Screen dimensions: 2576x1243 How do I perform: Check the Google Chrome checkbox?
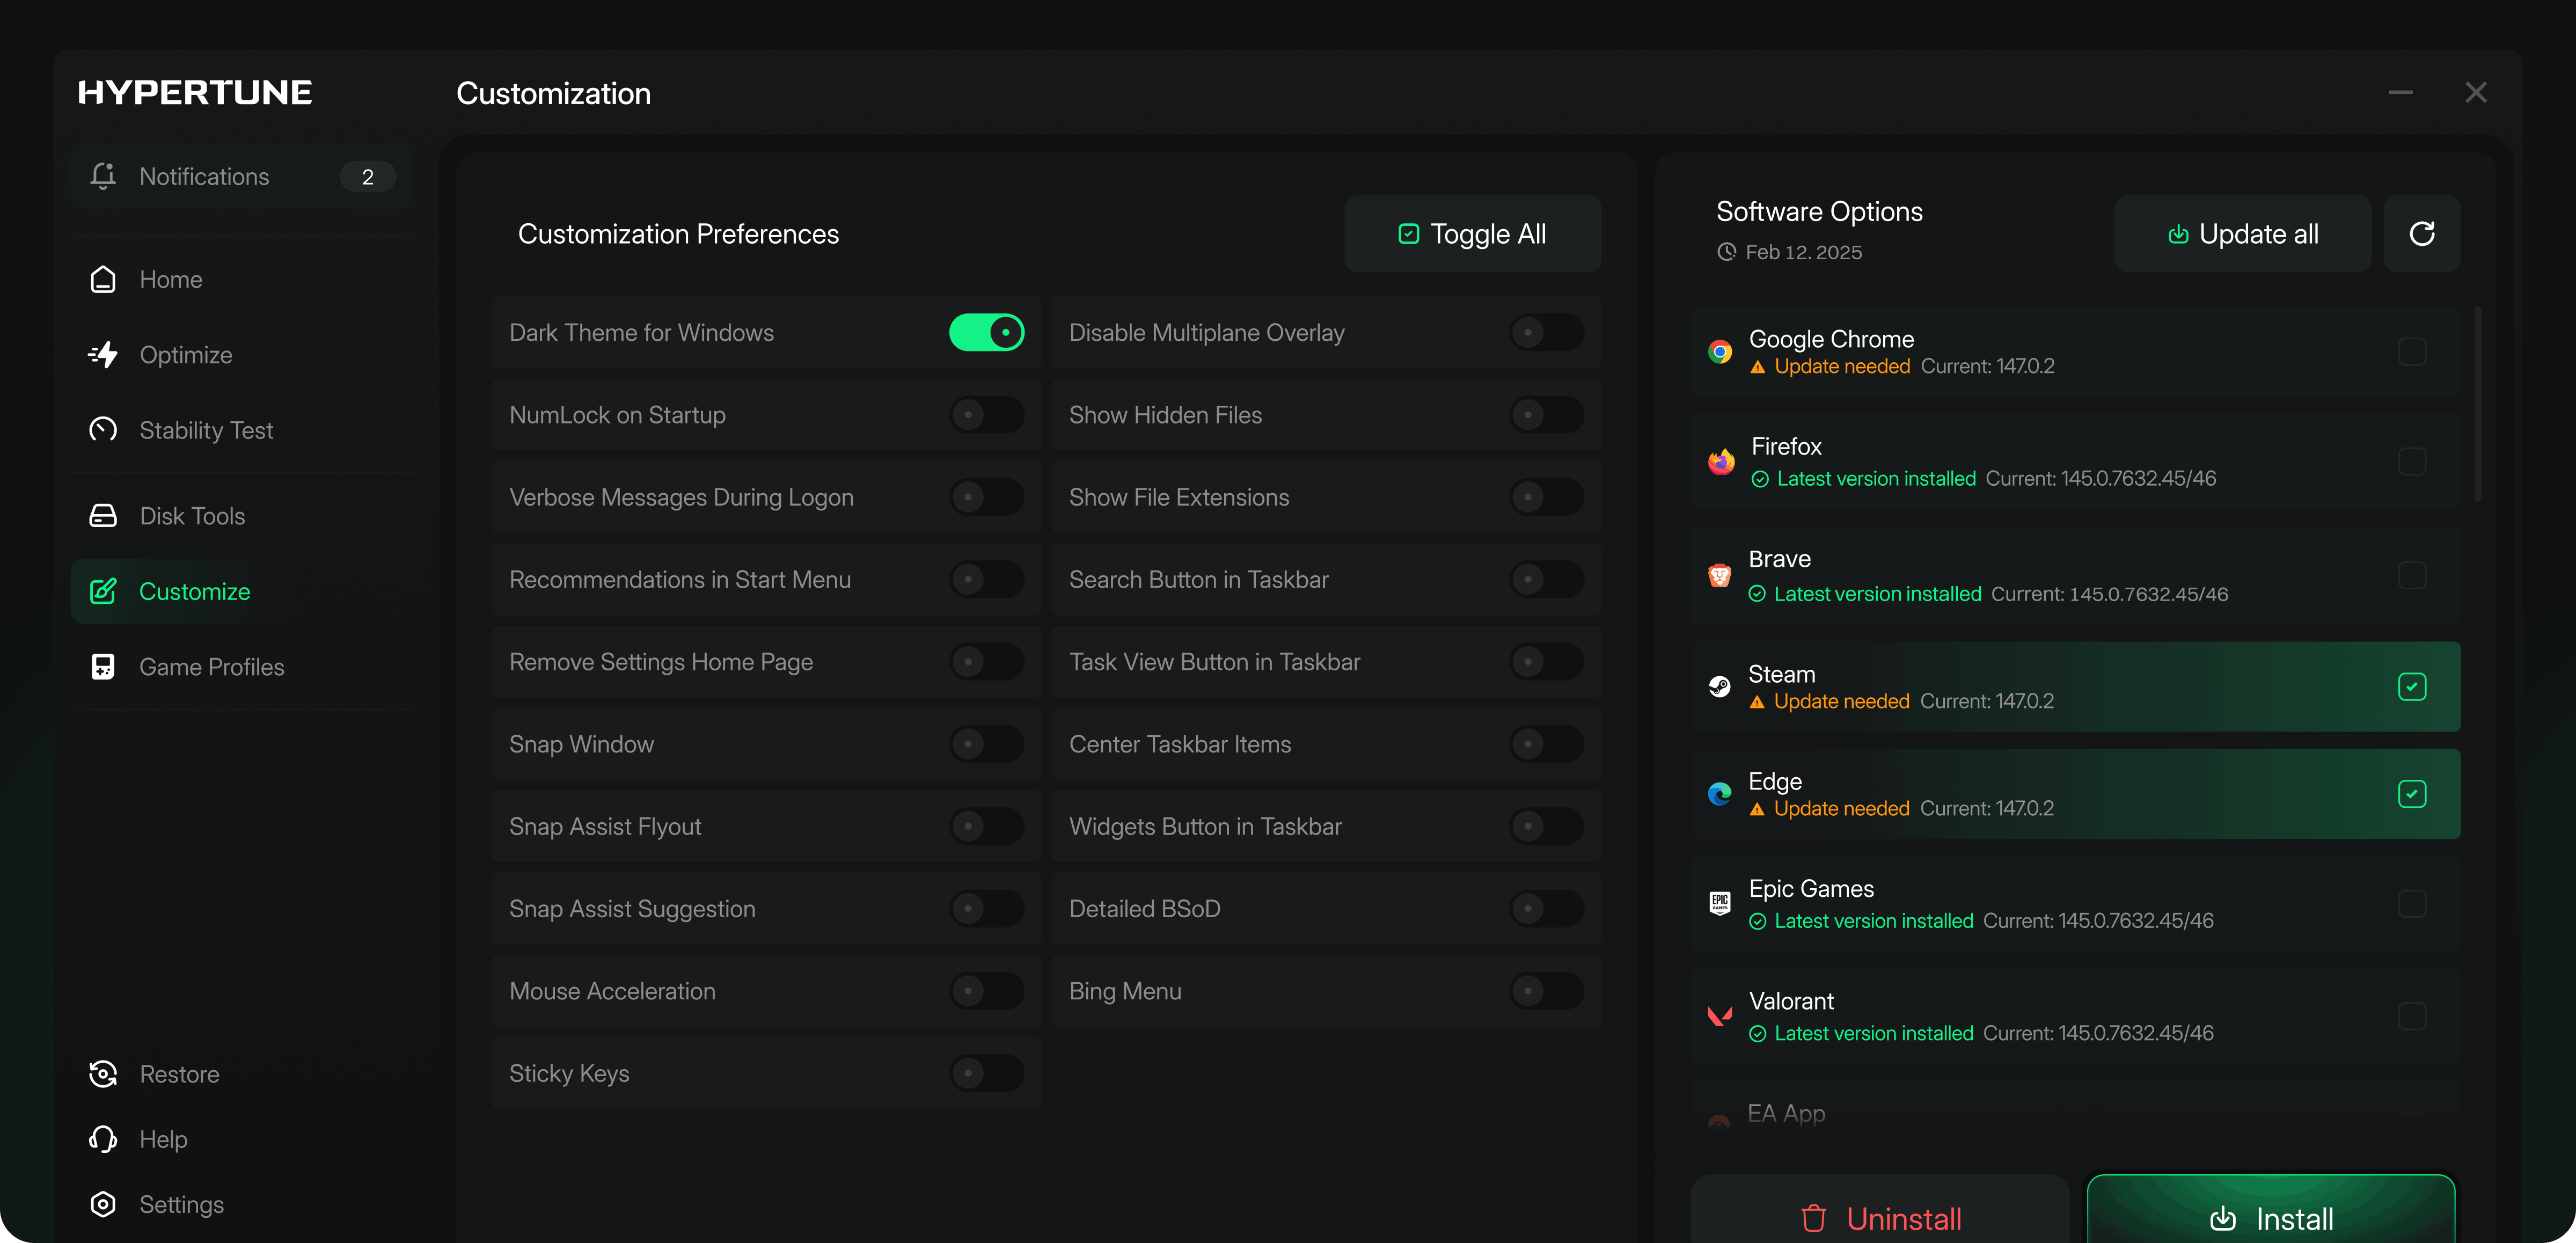(x=2412, y=352)
